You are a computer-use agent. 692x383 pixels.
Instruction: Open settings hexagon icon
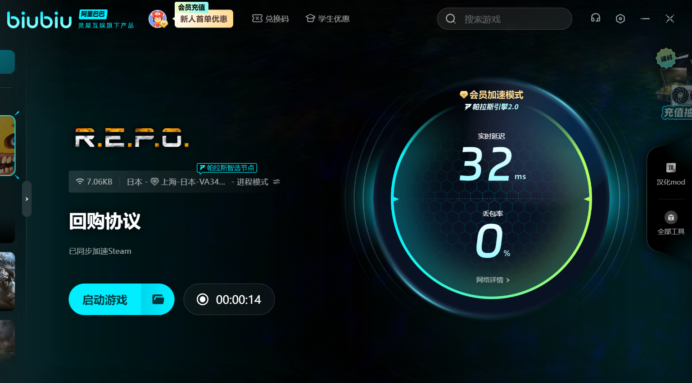coord(620,18)
